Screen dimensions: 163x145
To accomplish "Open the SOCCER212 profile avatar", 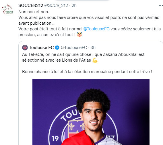I will point(7,9).
